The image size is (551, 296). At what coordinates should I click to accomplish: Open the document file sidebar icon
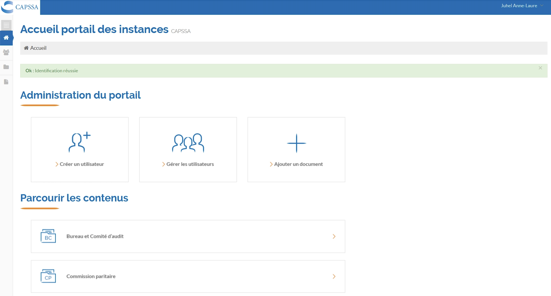(6, 82)
